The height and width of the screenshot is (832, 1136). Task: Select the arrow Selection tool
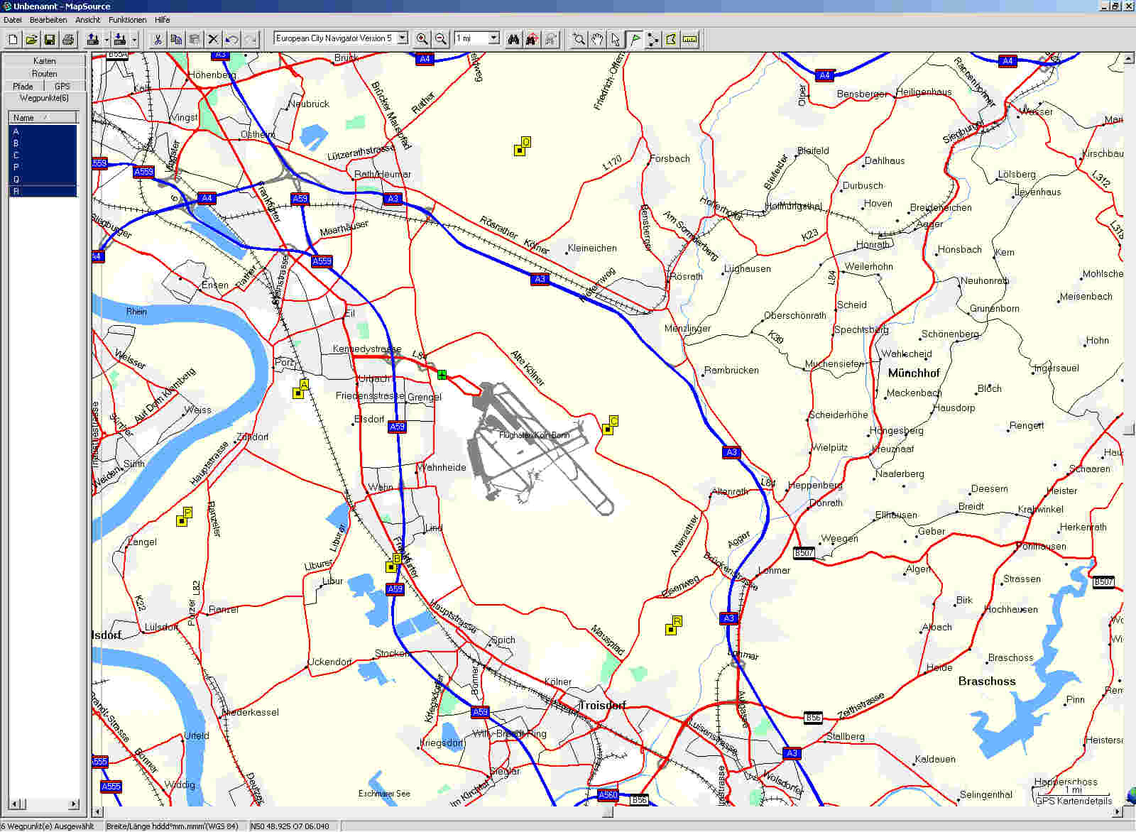pos(616,39)
